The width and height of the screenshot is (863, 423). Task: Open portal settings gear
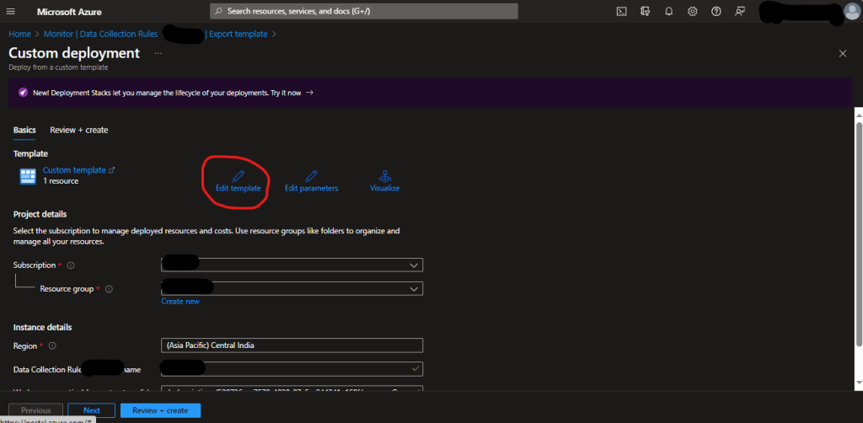tap(692, 12)
